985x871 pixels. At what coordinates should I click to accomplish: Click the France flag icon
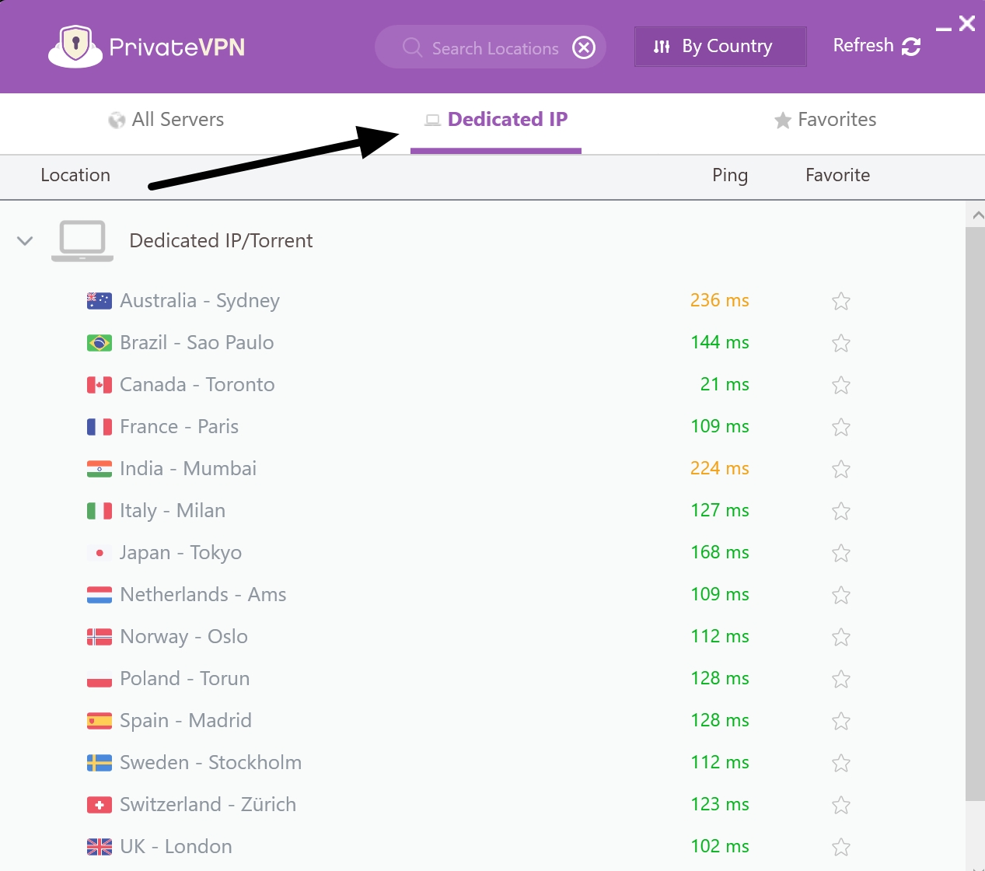click(100, 427)
